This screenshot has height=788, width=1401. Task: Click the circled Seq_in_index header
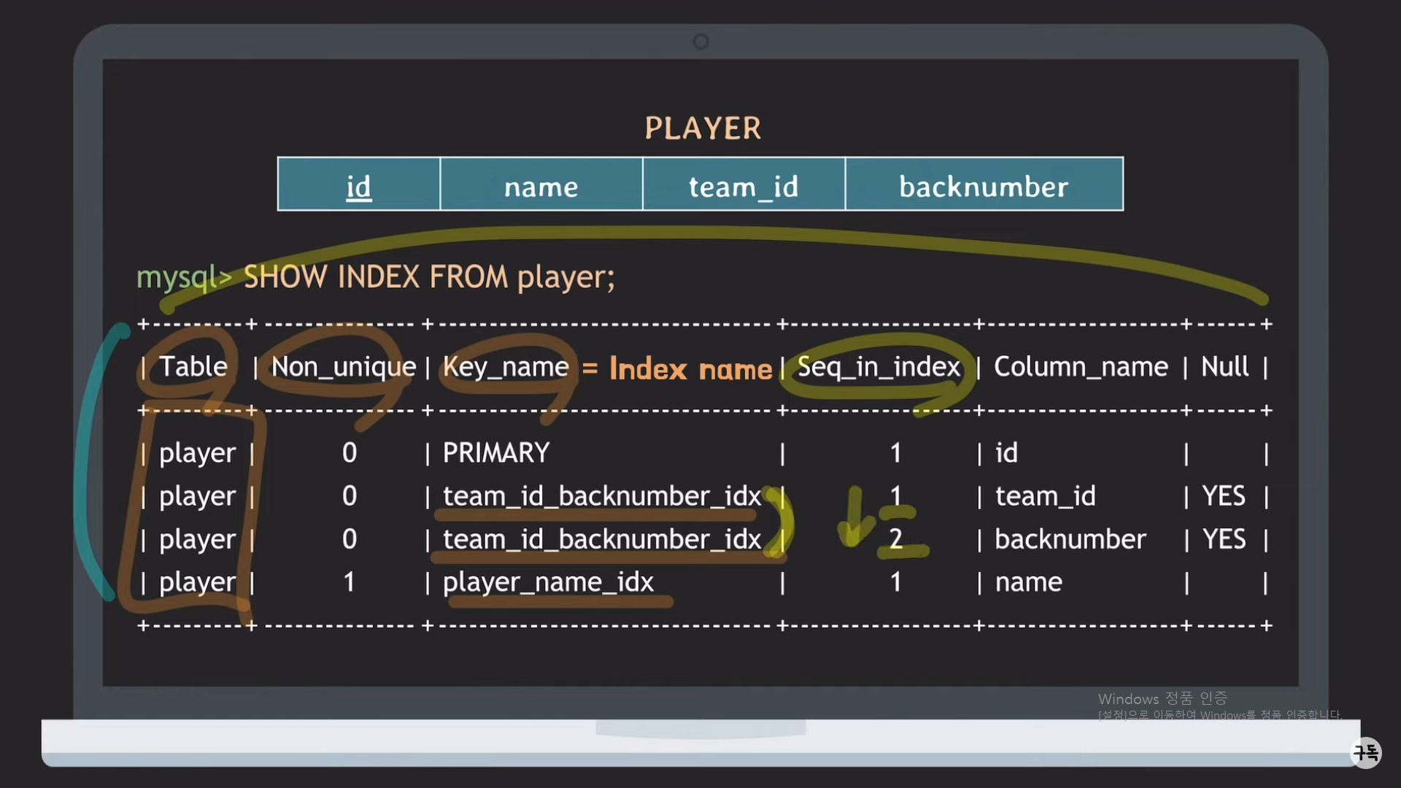(x=879, y=366)
